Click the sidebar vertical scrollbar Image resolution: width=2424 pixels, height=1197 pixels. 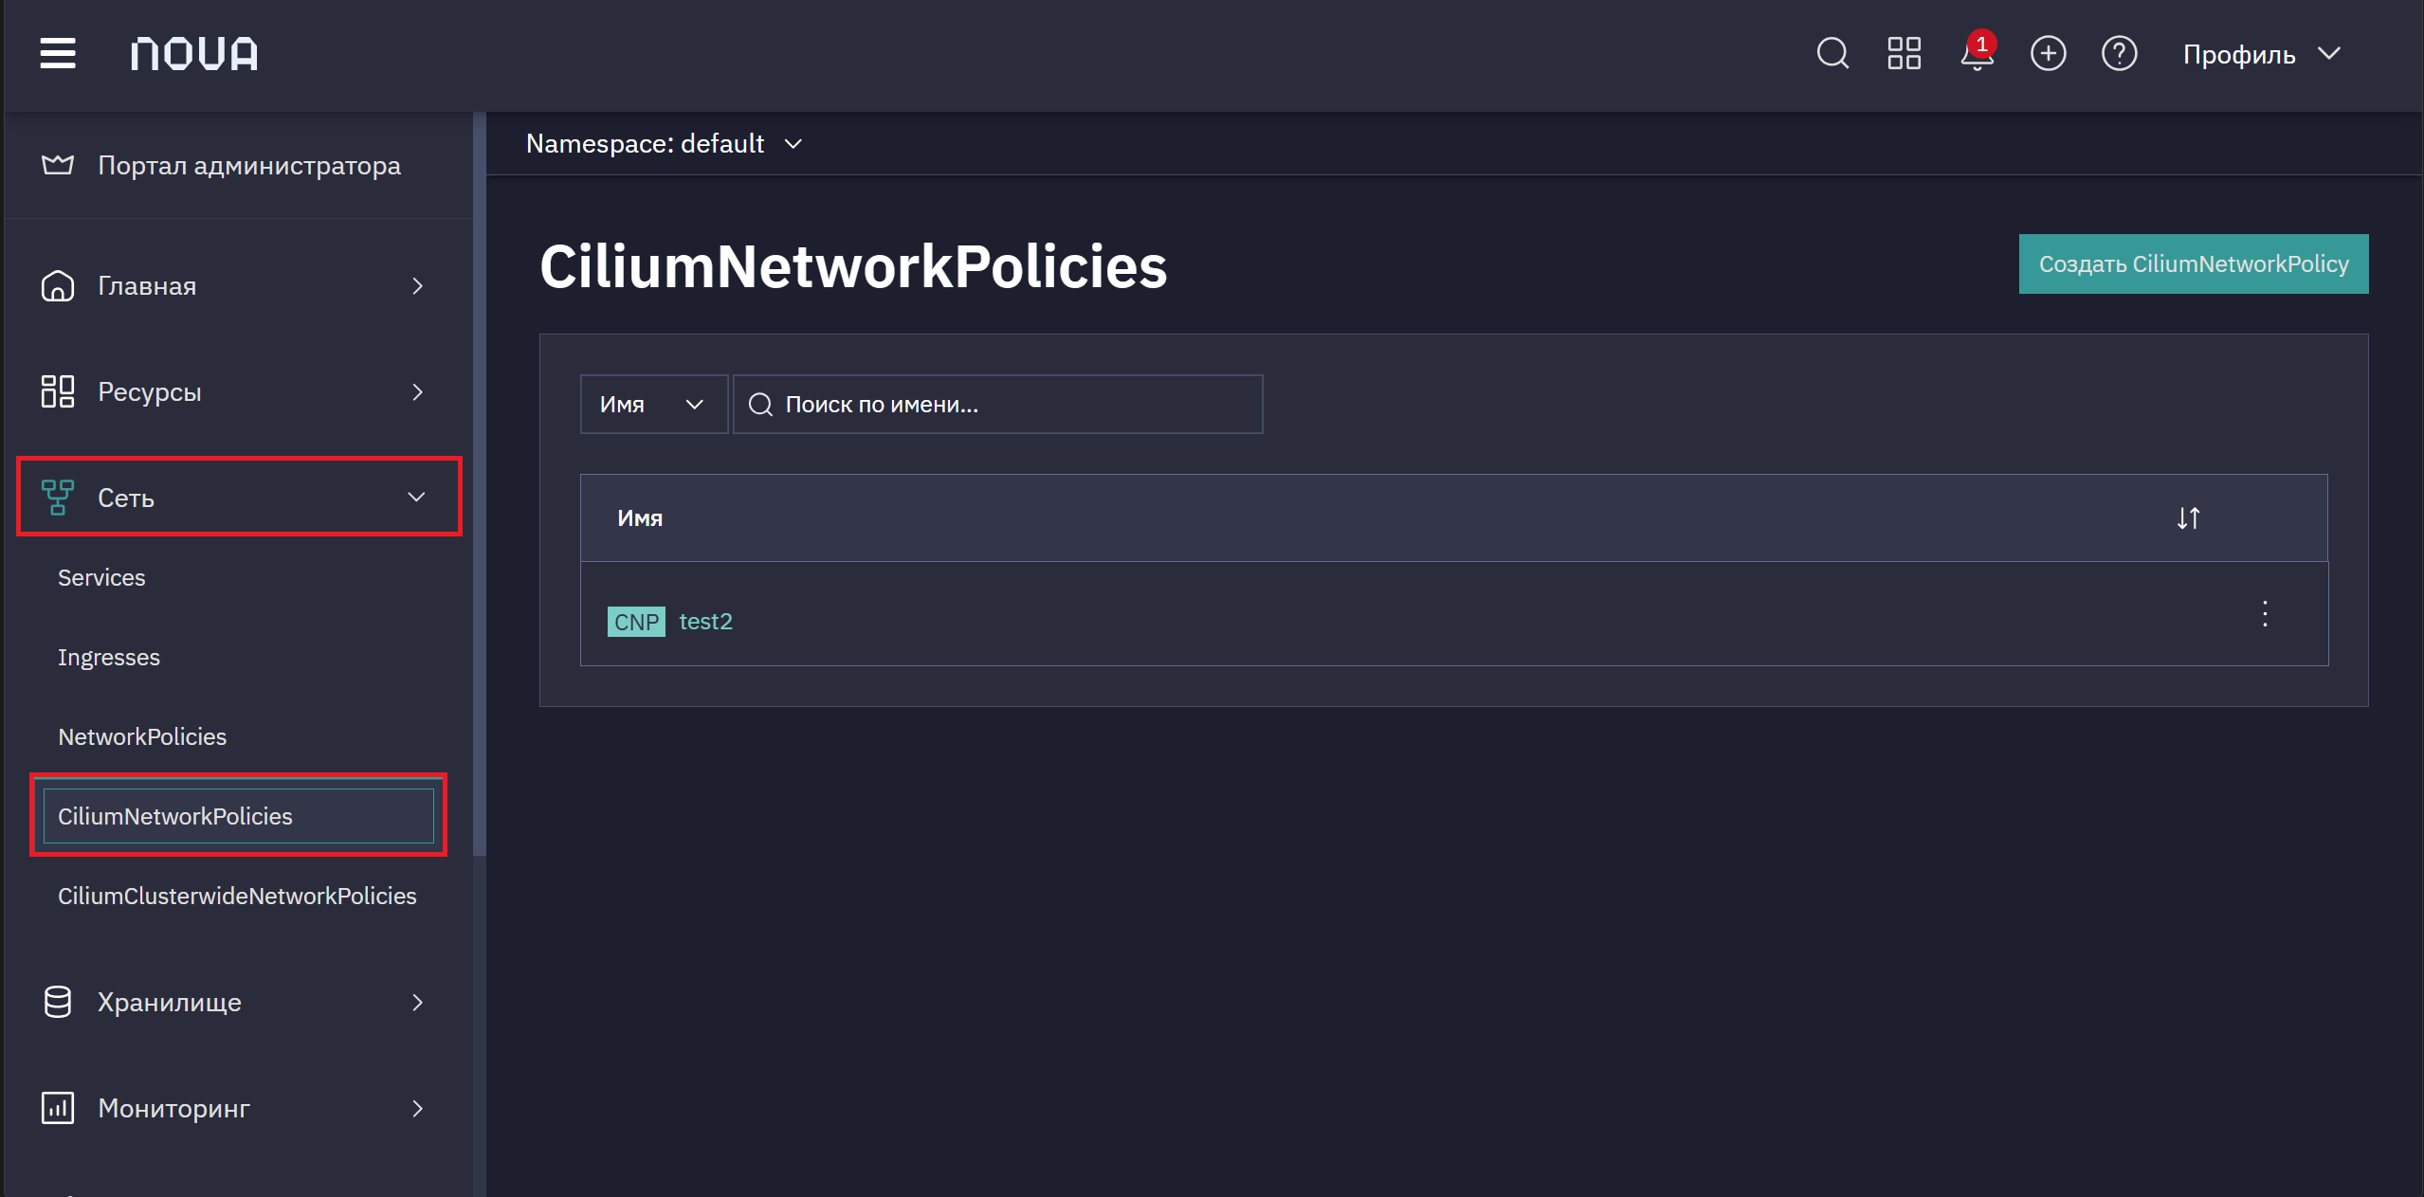coord(480,483)
